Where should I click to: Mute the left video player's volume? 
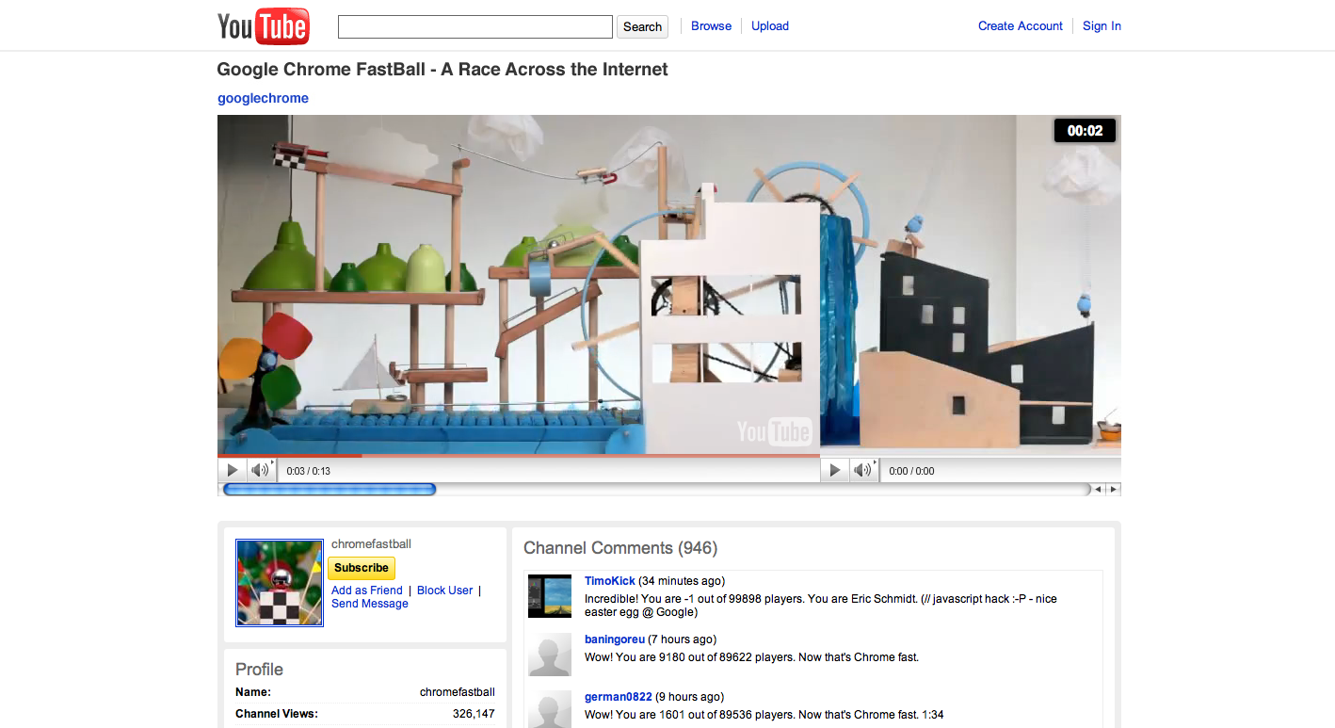(261, 470)
